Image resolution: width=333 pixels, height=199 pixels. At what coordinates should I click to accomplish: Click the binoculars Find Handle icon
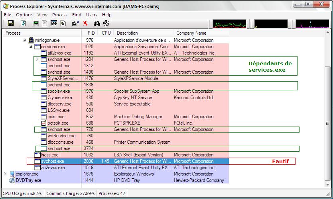(x=97, y=23)
